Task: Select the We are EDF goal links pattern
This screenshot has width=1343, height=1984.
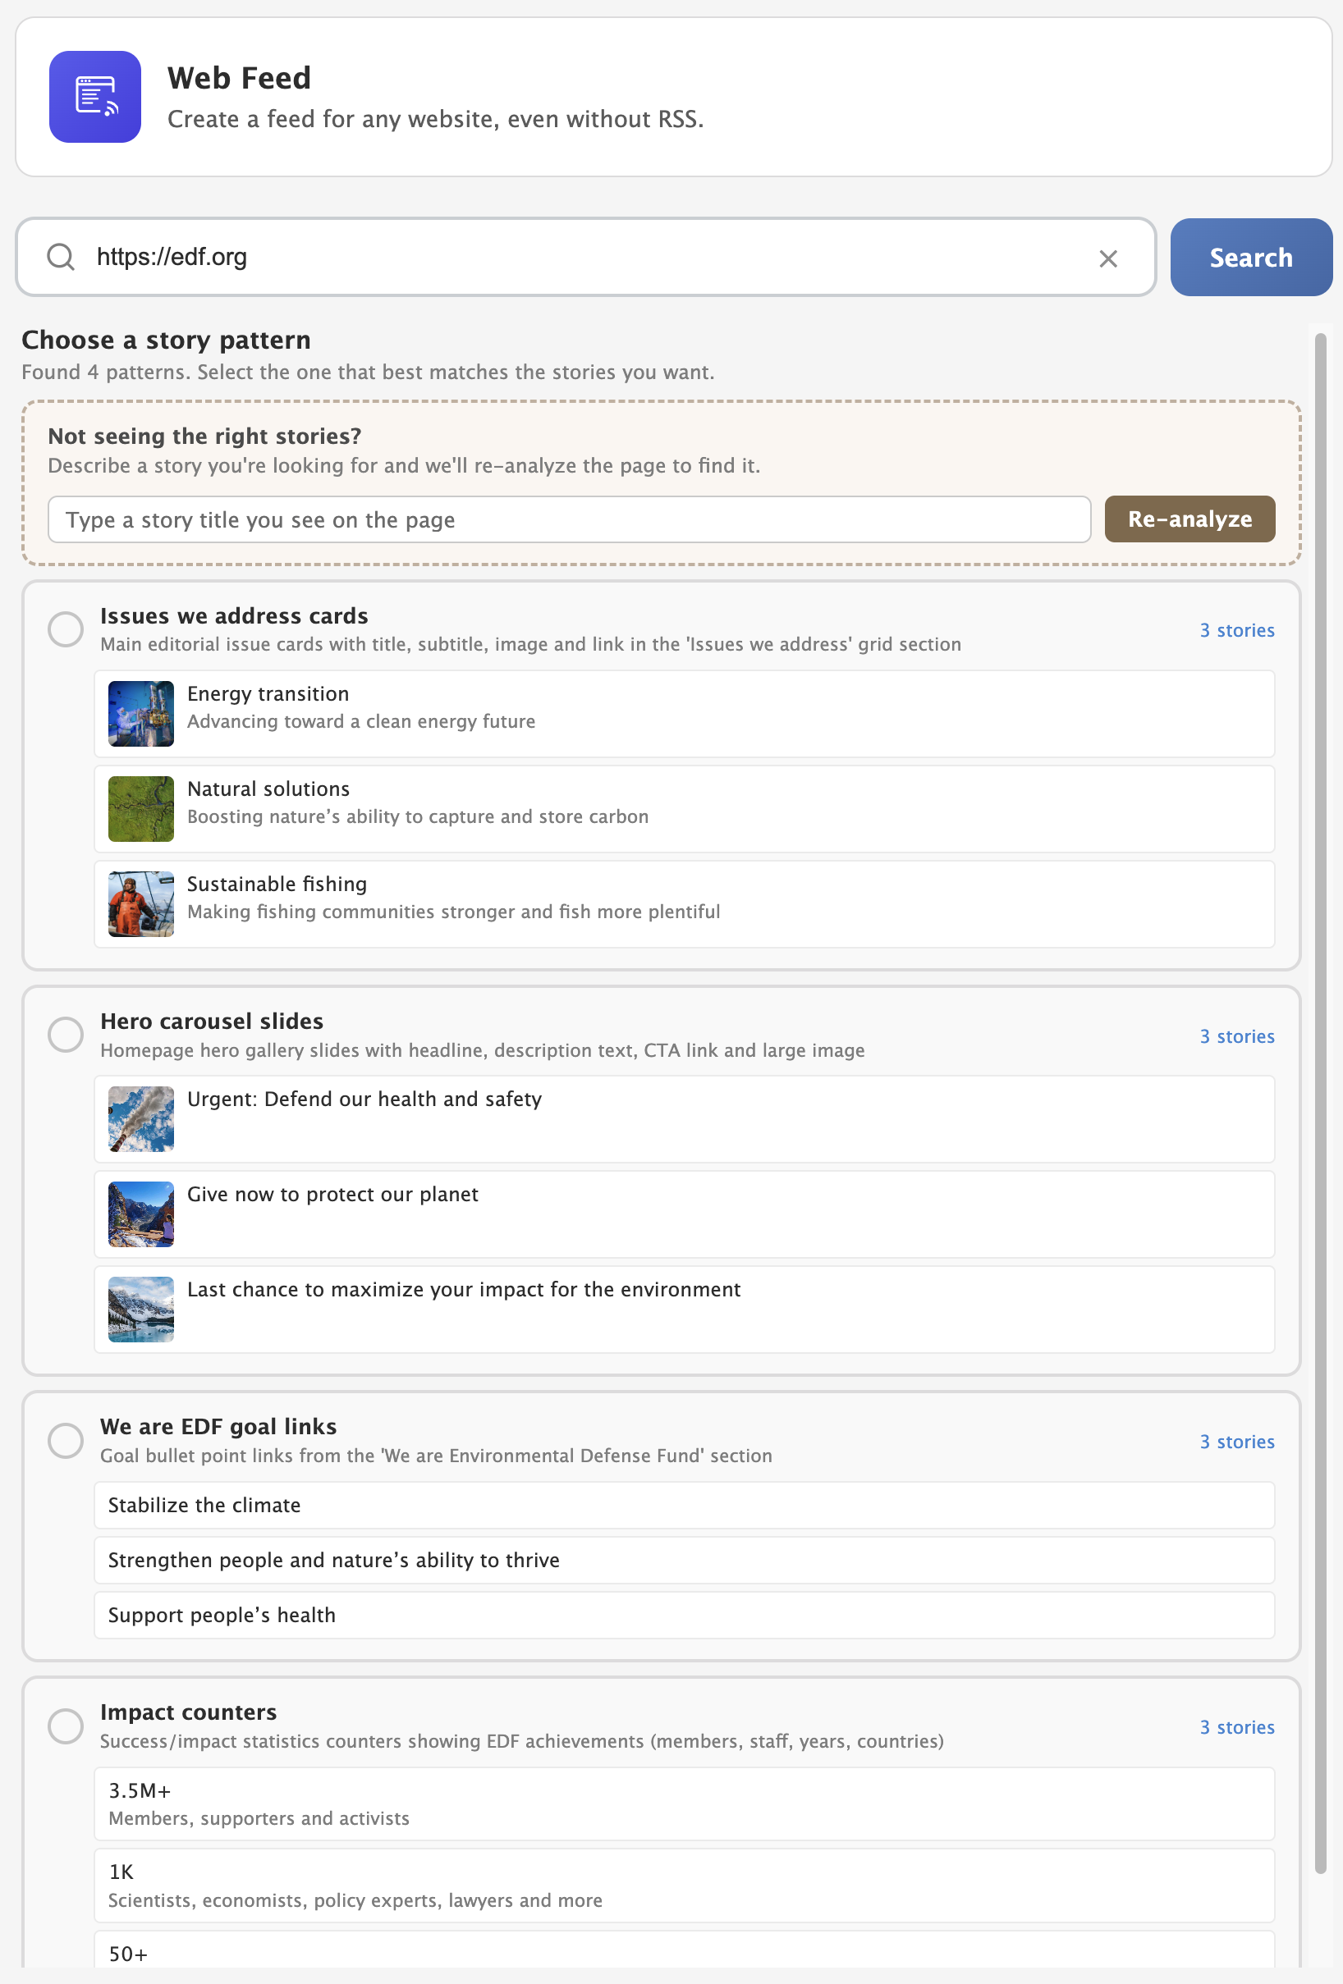Action: 65,1440
